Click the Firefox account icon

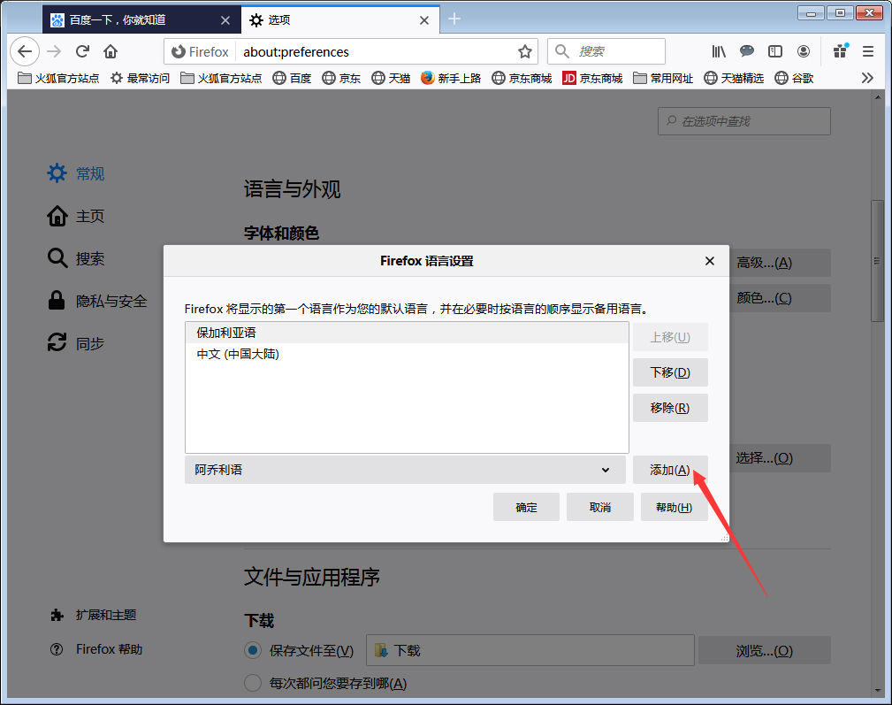804,51
